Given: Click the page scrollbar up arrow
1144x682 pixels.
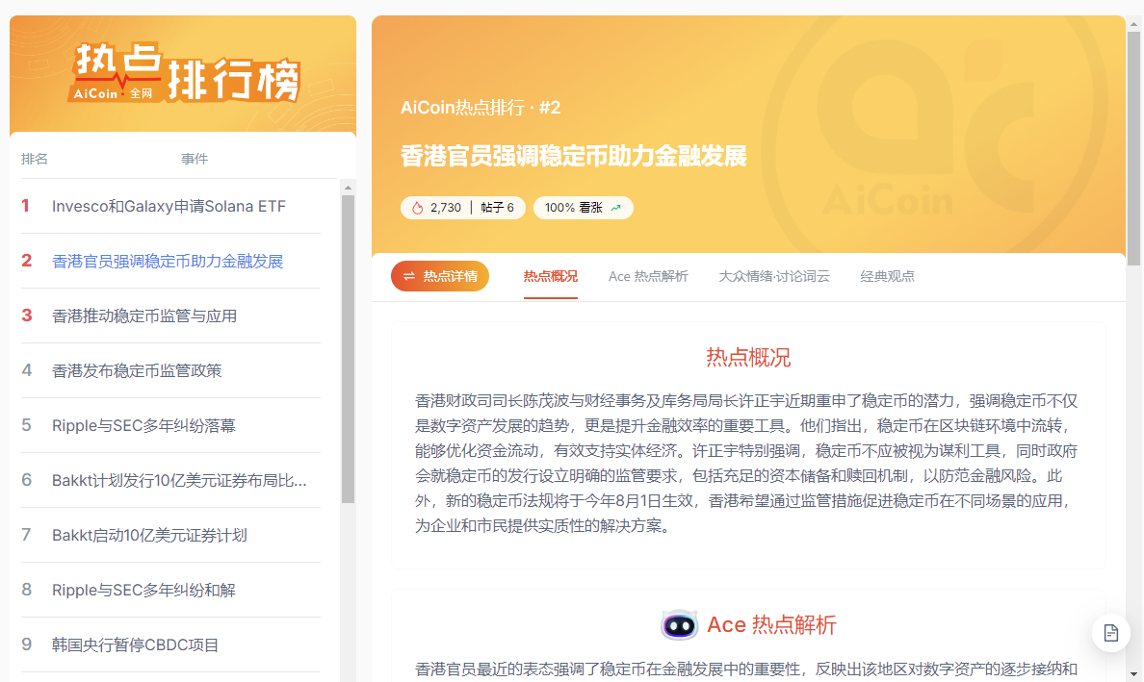Looking at the screenshot, I should coord(1133,23).
